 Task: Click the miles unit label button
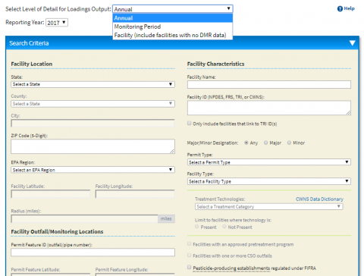(166, 219)
